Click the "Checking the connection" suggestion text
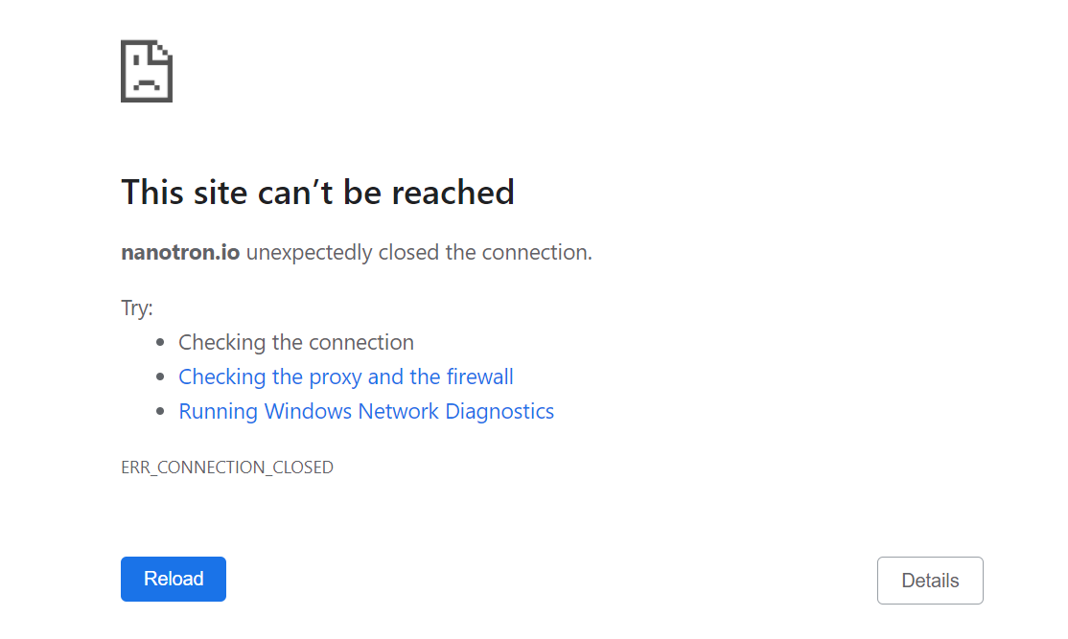Viewport: 1068px width, 639px height. tap(295, 342)
